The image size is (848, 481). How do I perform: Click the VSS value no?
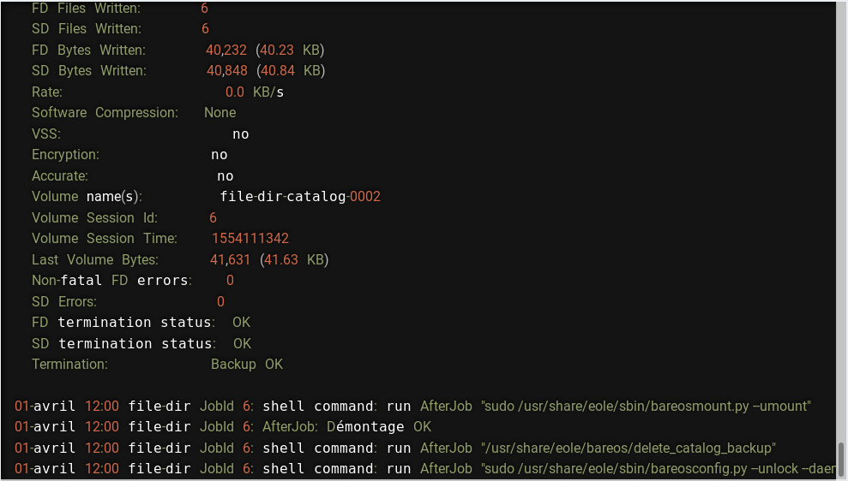241,134
